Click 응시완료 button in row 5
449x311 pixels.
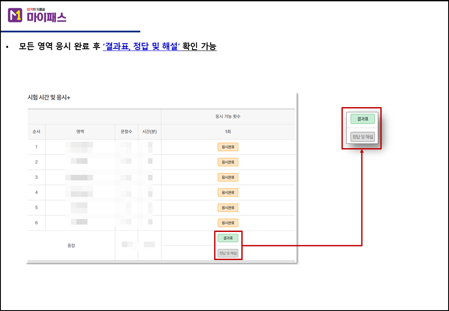click(x=228, y=208)
